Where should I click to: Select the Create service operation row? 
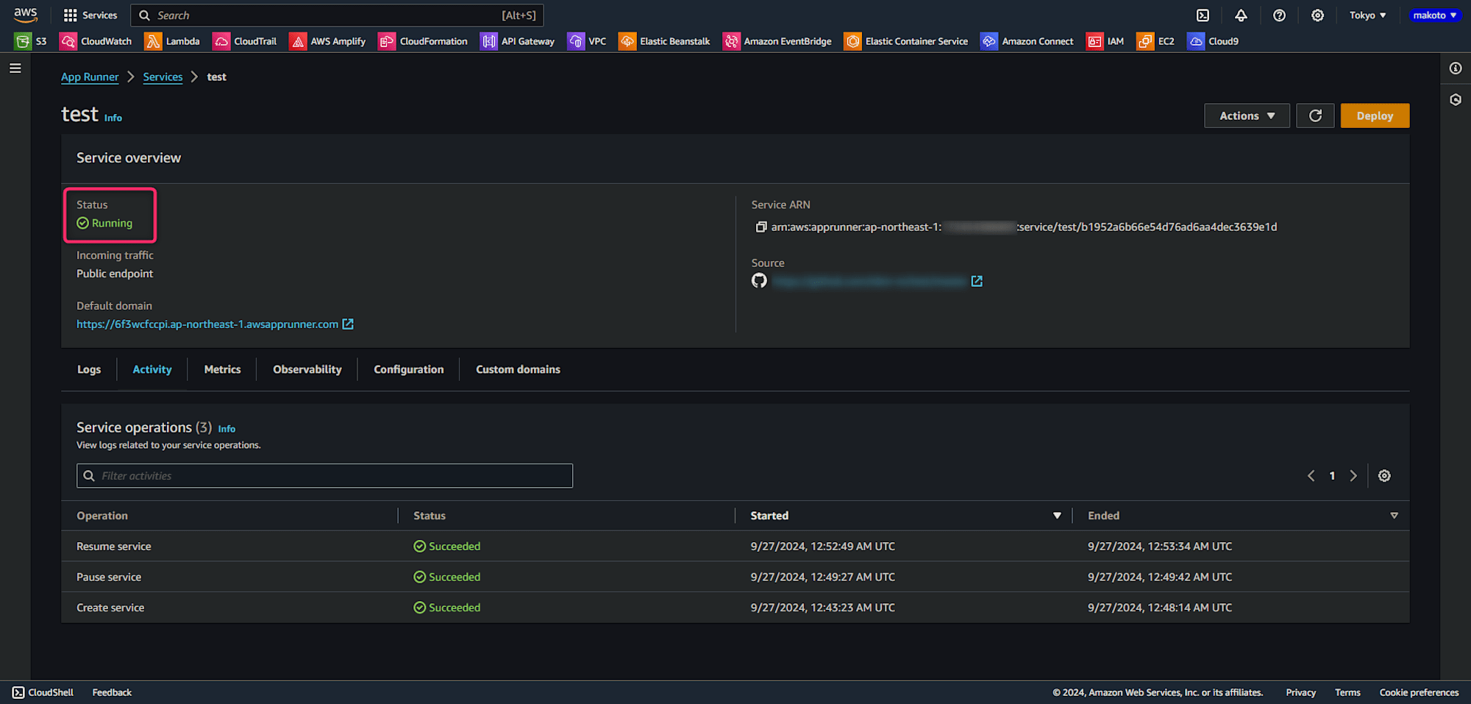(x=735, y=608)
